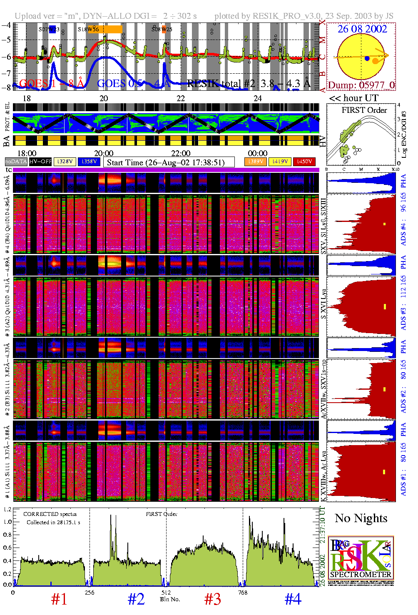Select the HV-OFF legend box
Viewport: 418px width, 615px height.
[x=40, y=162]
